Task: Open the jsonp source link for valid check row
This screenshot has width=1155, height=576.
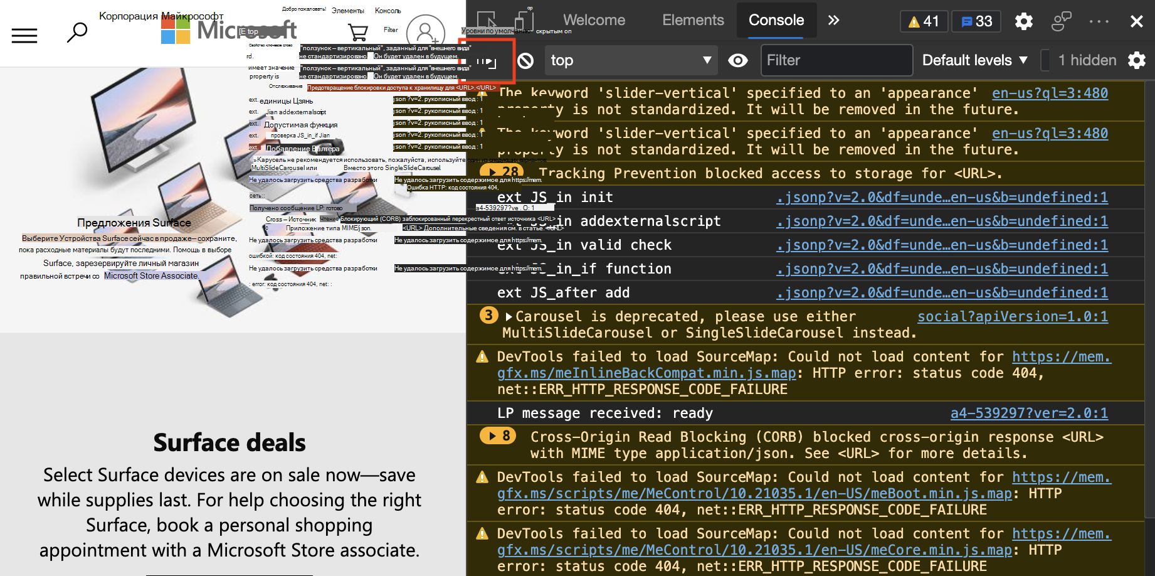Action: click(x=942, y=245)
